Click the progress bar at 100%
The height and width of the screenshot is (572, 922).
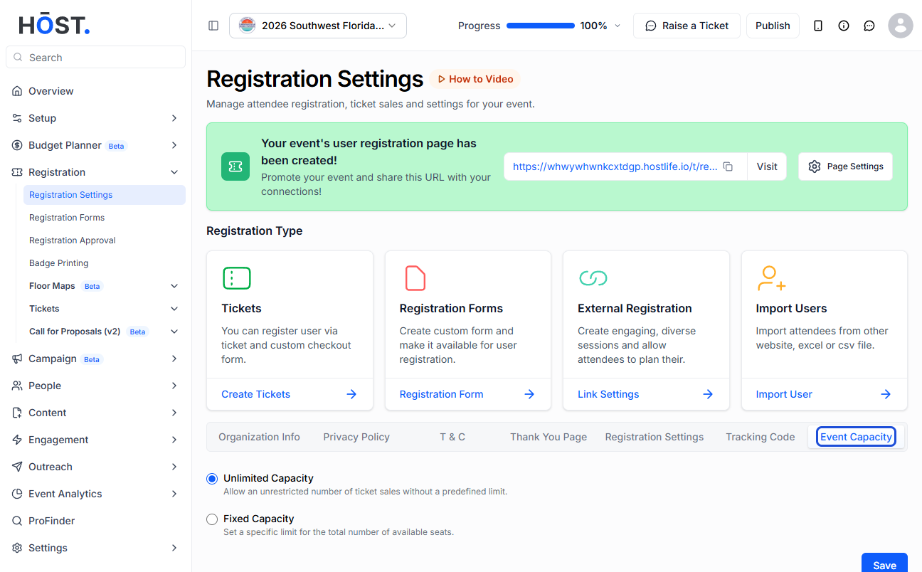pos(541,26)
